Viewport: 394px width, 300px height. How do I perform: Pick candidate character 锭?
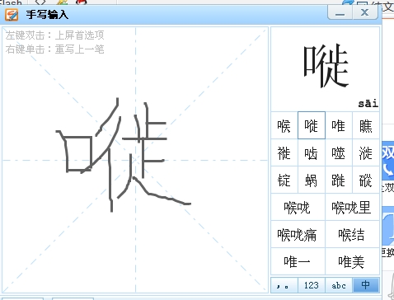pos(284,180)
